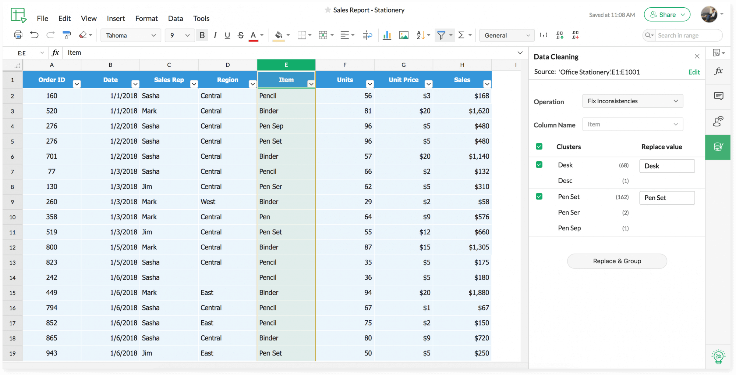Open the Comments panel on right sidebar
This screenshot has height=375, width=736.
718,96
